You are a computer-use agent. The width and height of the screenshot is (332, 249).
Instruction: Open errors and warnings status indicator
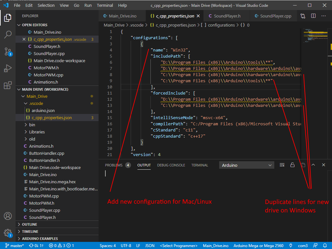(61, 246)
